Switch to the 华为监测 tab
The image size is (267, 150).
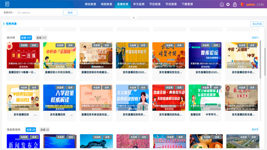139,4
